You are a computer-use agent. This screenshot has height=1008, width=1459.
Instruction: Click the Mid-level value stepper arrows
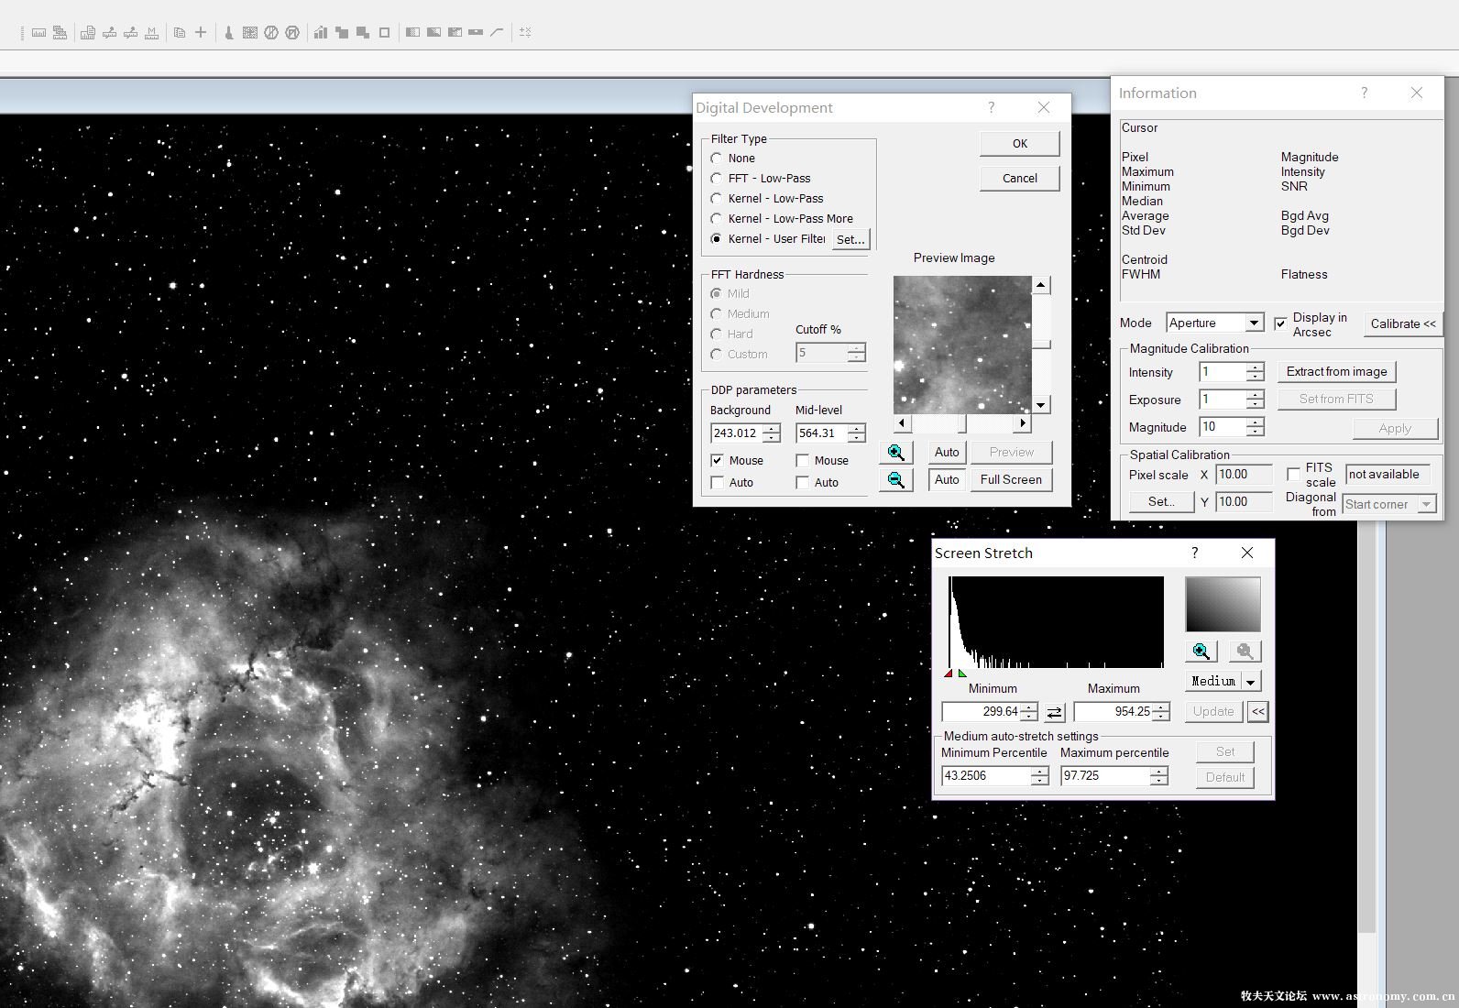[856, 433]
